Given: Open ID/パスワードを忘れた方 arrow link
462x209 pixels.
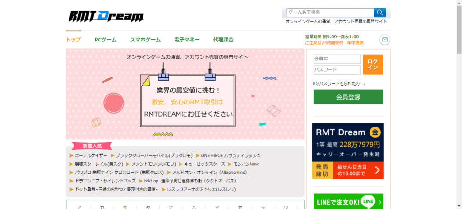Looking at the screenshot, I should coord(364,84).
